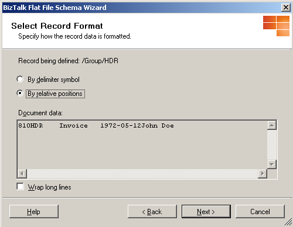Select the By delimiter symbol radio button

tap(20, 79)
